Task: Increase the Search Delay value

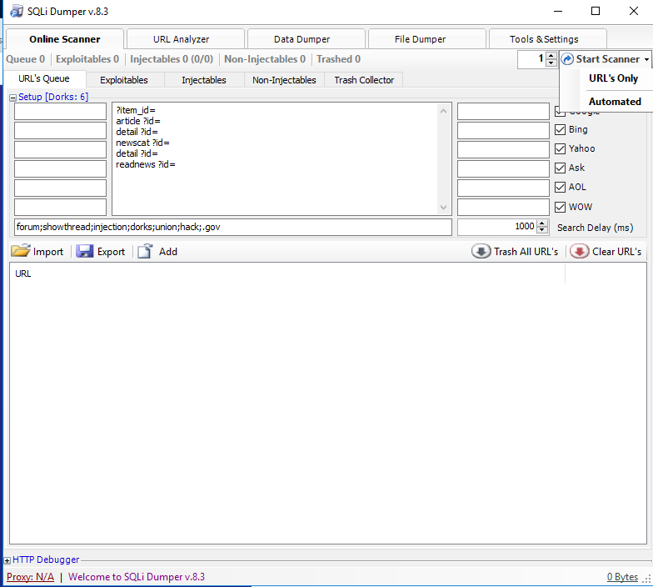Action: pos(541,223)
